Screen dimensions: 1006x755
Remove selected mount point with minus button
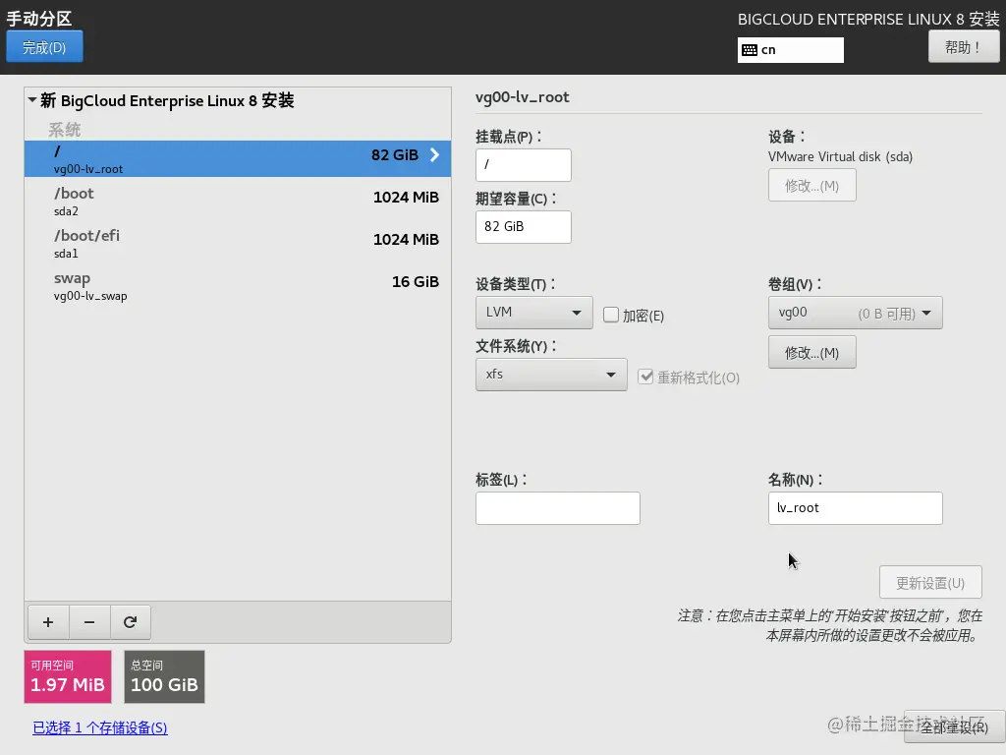[x=89, y=622]
